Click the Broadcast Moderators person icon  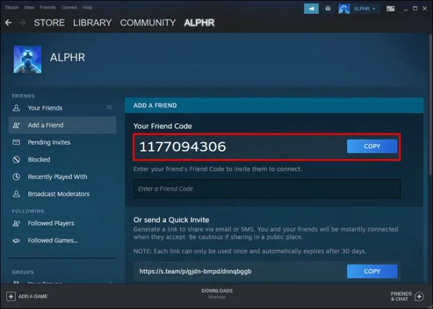tap(16, 194)
